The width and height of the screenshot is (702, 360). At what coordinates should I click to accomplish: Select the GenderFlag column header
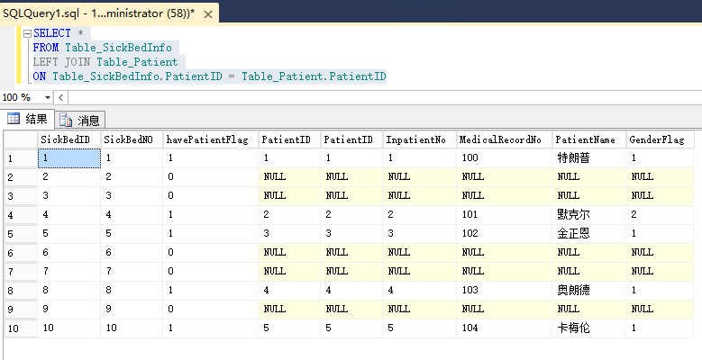[x=660, y=139]
